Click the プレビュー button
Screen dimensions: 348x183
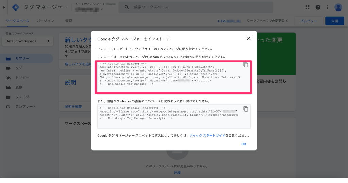(x=309, y=21)
